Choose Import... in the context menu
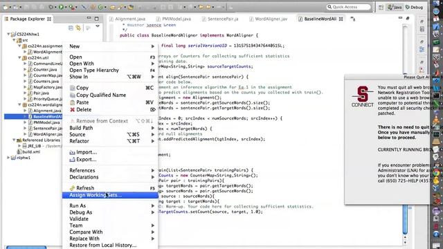This screenshot has height=249, width=443. (x=110, y=152)
